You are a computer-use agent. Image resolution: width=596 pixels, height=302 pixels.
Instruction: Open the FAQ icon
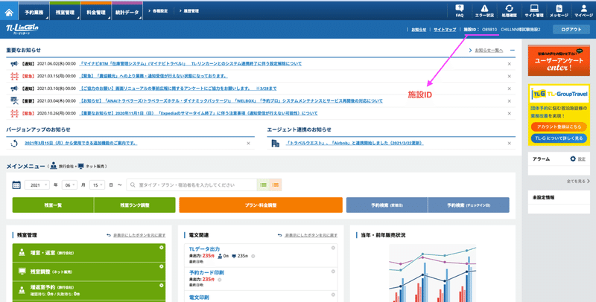tap(460, 10)
